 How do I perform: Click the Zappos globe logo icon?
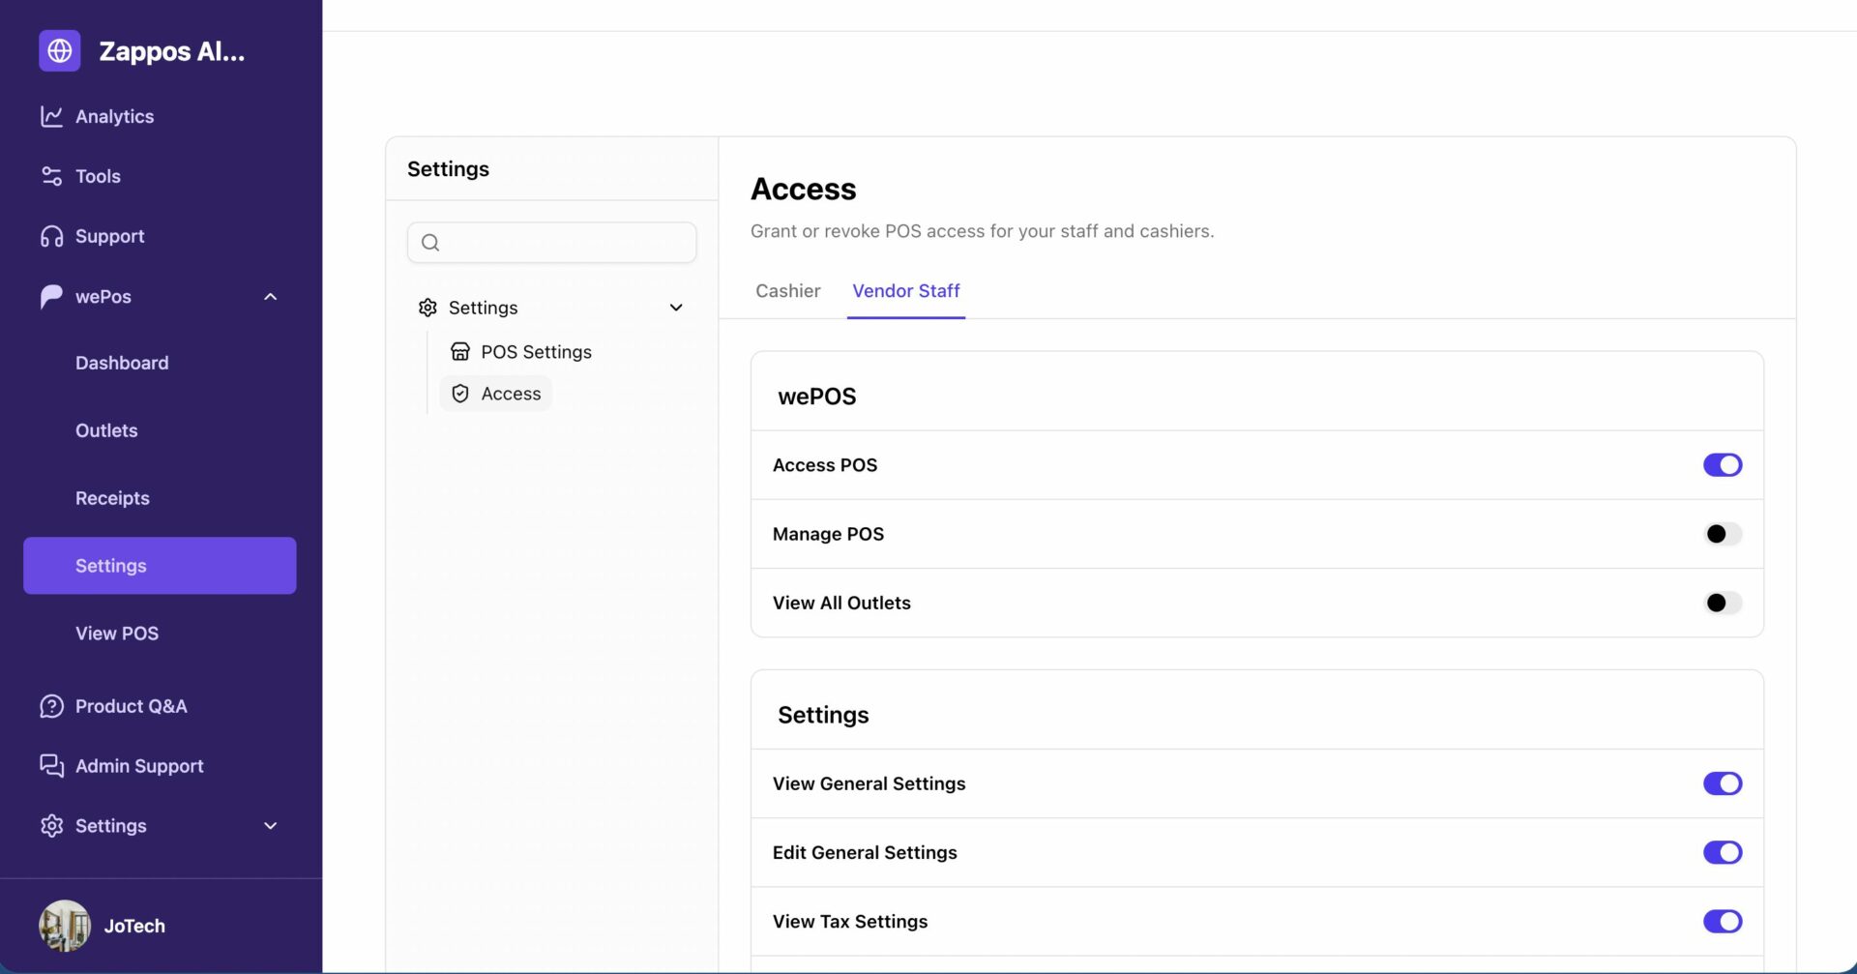tap(59, 50)
